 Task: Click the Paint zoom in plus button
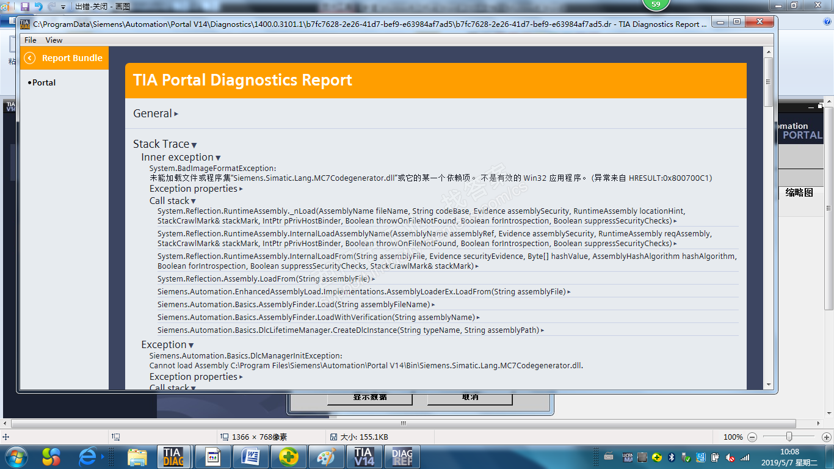(826, 437)
